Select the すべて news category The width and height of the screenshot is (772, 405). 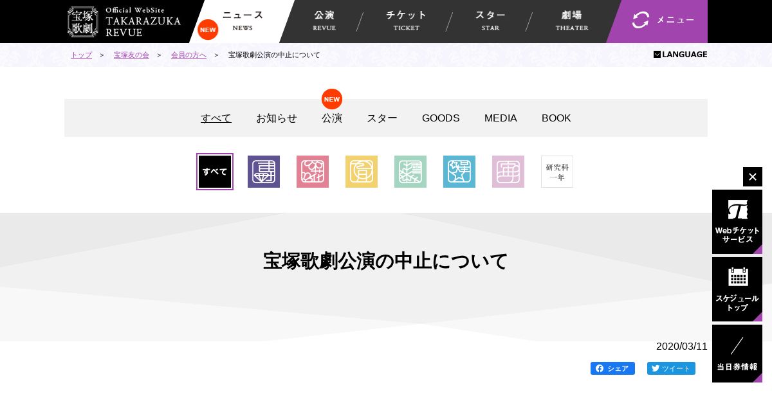216,118
